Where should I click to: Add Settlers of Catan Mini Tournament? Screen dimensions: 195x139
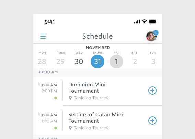[x=152, y=121]
